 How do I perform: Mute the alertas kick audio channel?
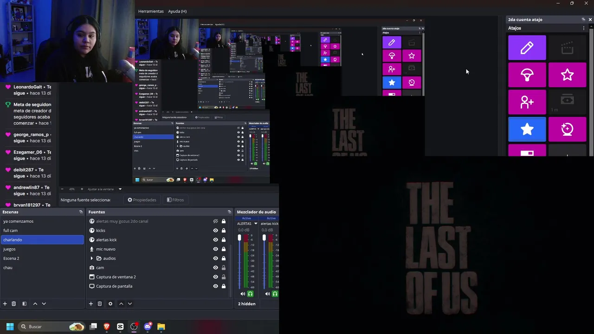click(267, 294)
